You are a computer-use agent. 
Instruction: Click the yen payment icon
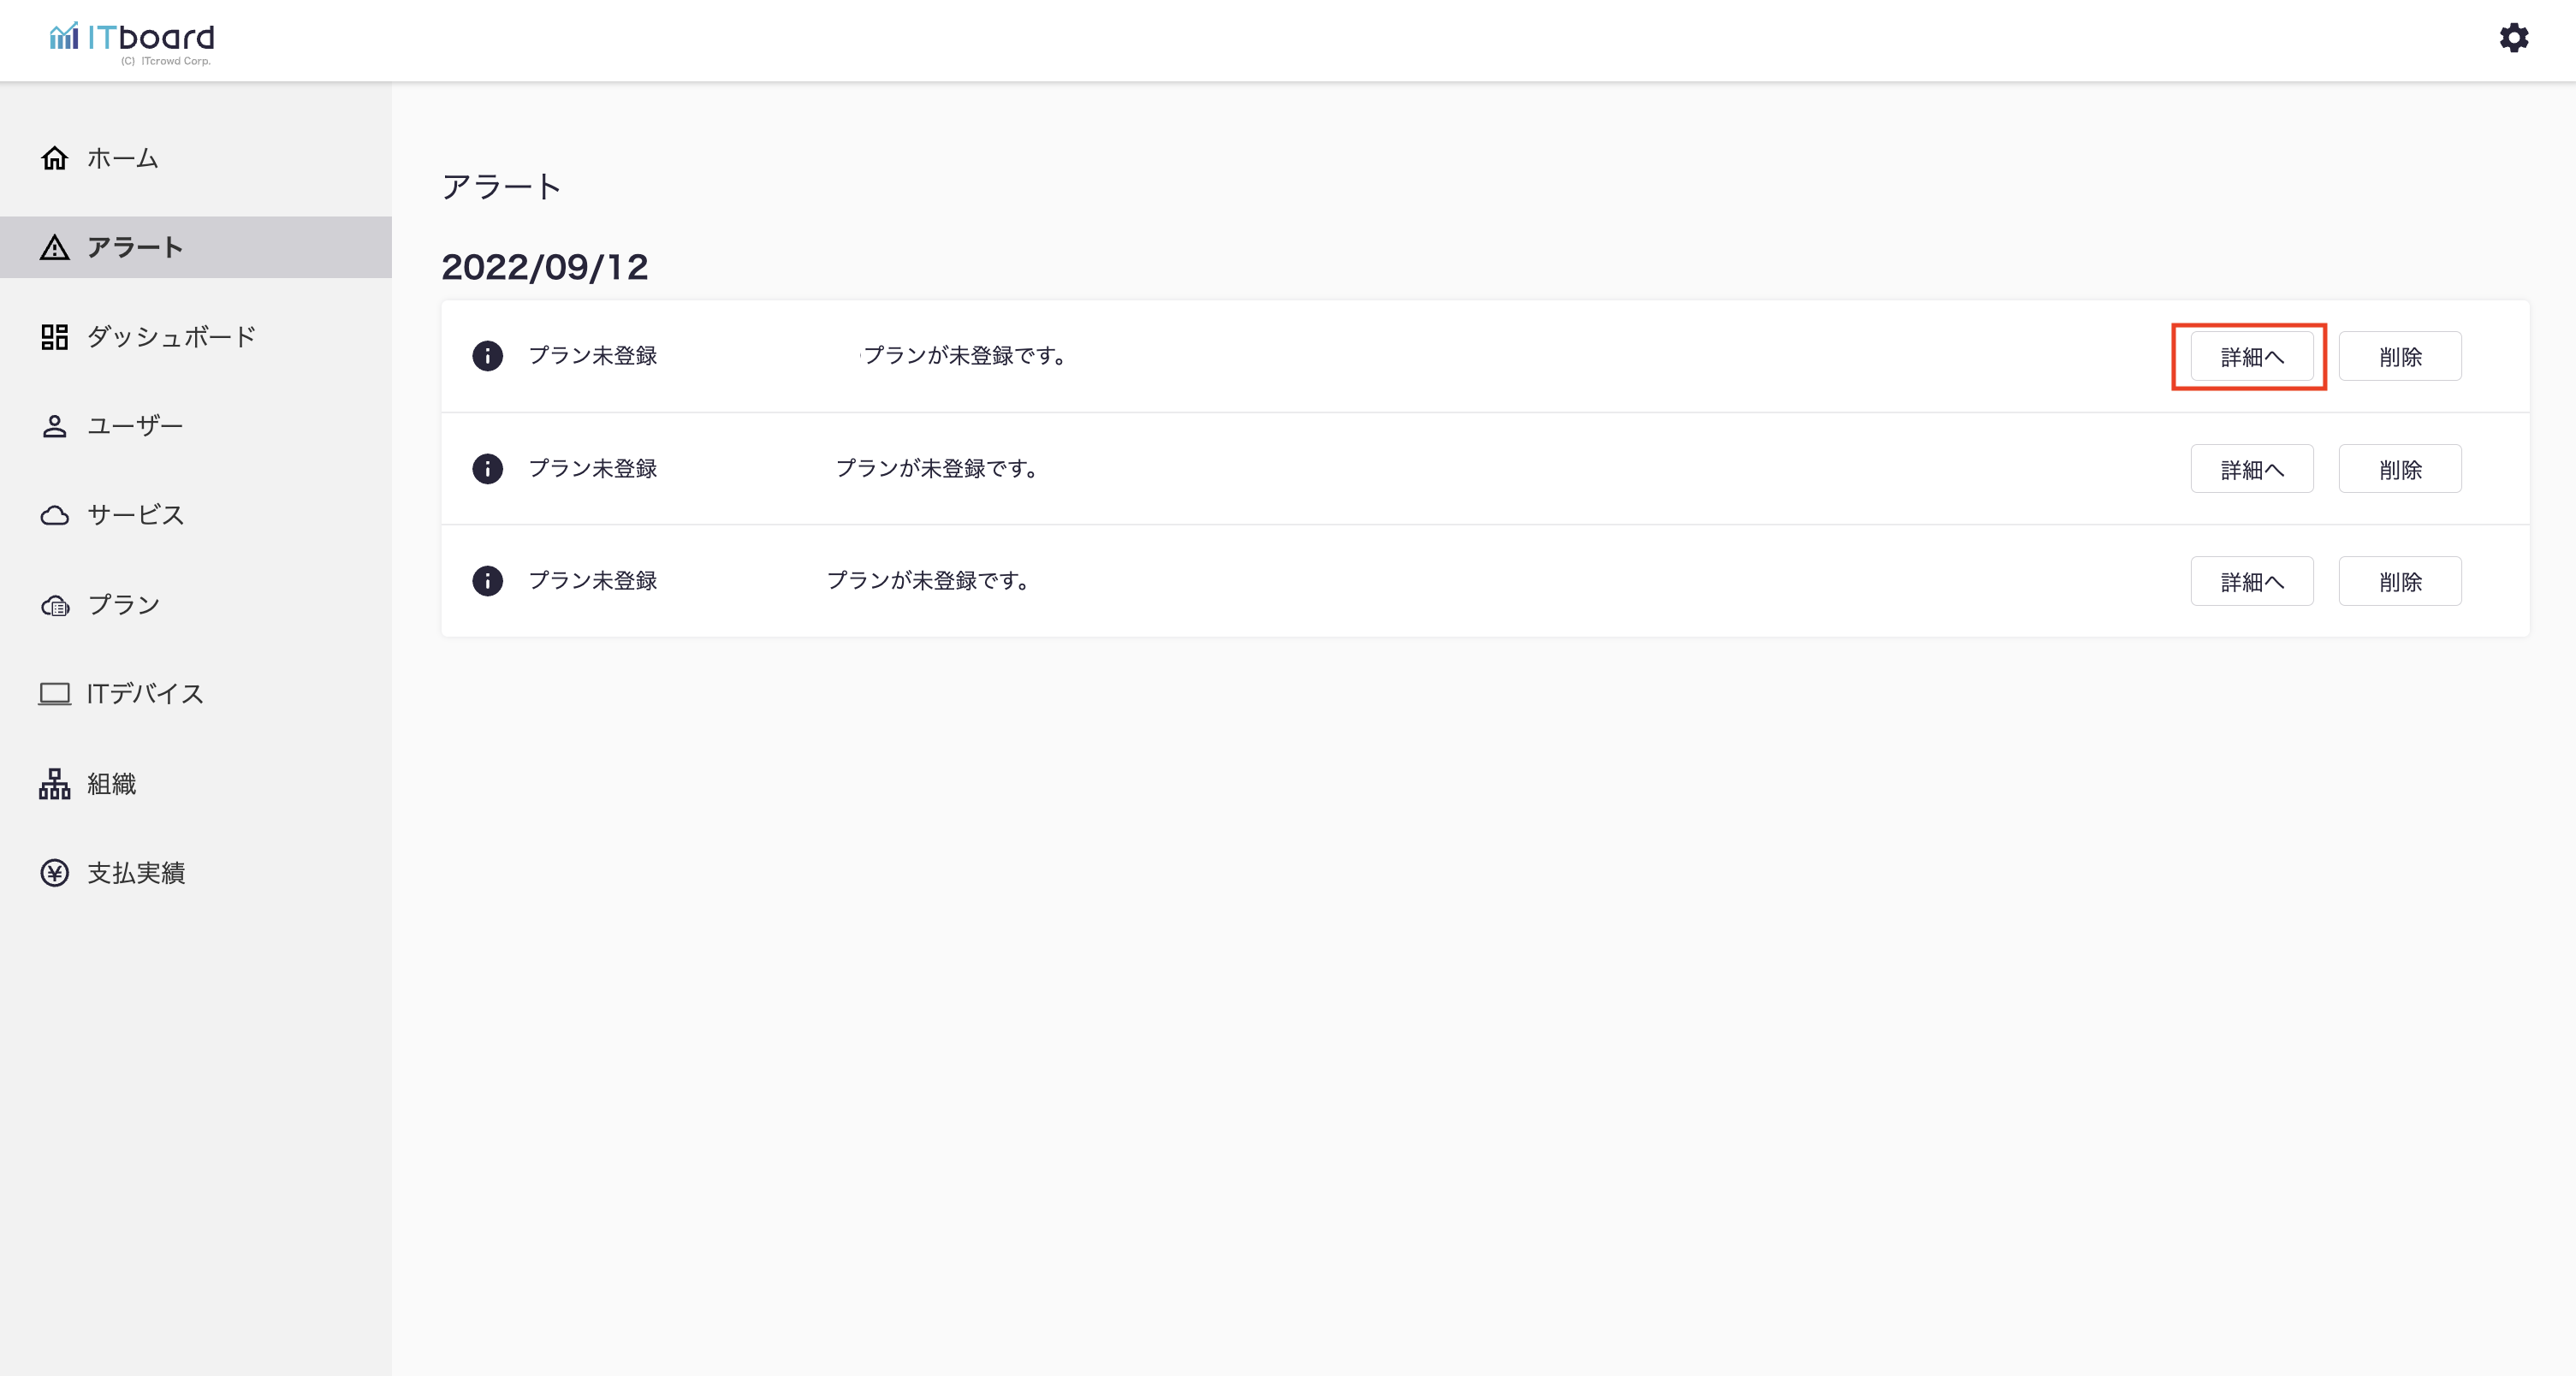tap(54, 873)
